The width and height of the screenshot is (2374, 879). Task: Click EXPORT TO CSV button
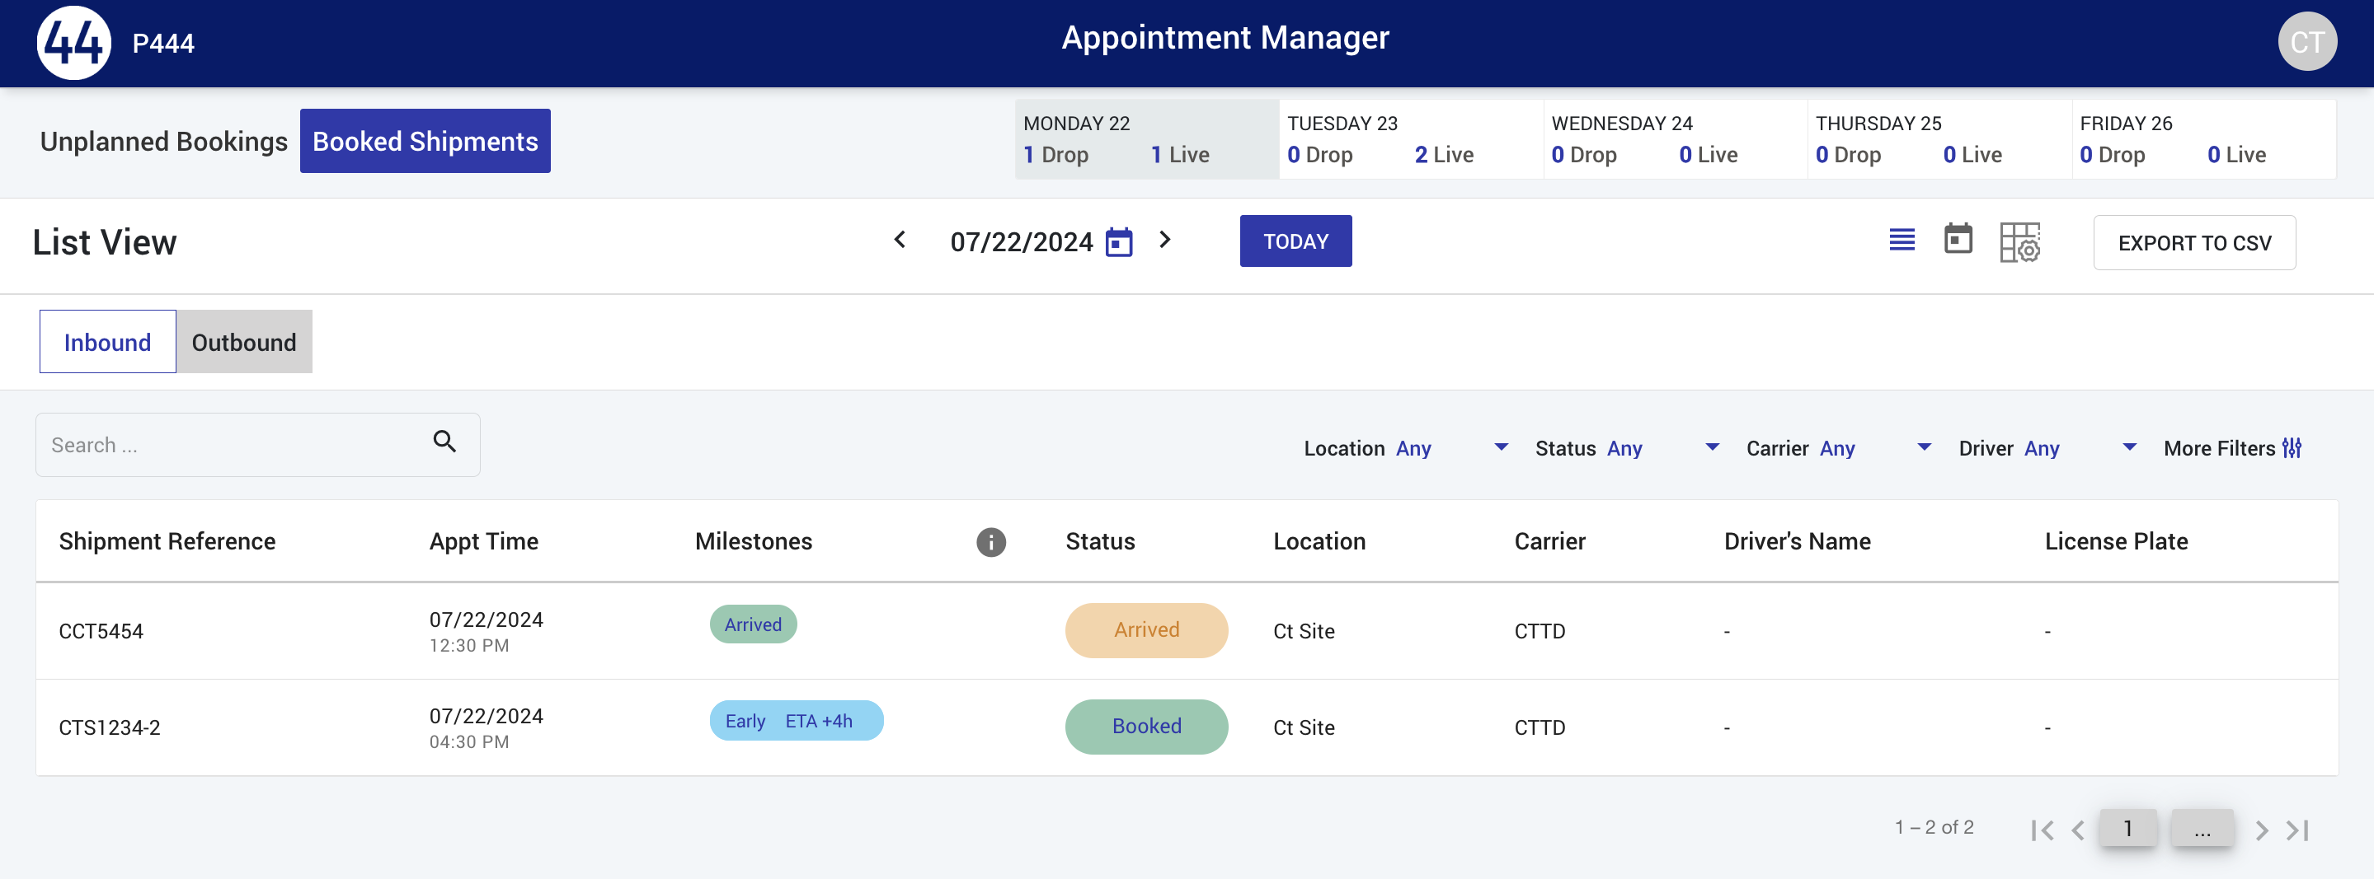[2193, 243]
